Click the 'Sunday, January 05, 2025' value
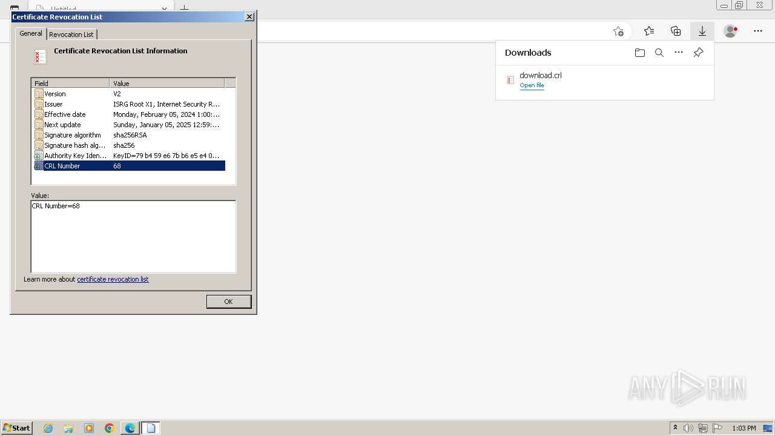Image resolution: width=775 pixels, height=436 pixels. pos(167,125)
